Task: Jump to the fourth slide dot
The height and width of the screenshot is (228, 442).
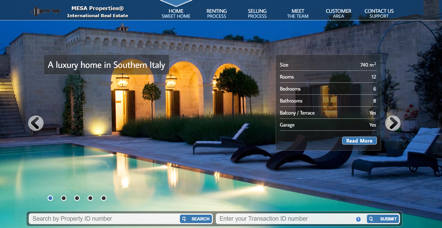Action: 90,198
